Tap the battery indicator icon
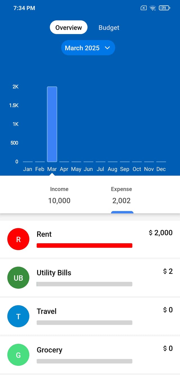Screen dimensions: 180x375 coord(164,8)
